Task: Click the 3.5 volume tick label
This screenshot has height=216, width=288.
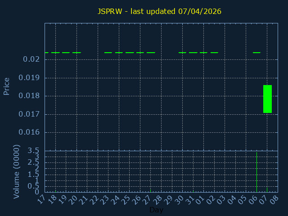Action: pyautogui.click(x=34, y=151)
